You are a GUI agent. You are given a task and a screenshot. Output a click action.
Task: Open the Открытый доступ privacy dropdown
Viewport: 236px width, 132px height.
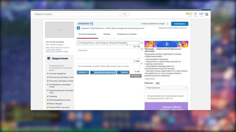click(166, 88)
